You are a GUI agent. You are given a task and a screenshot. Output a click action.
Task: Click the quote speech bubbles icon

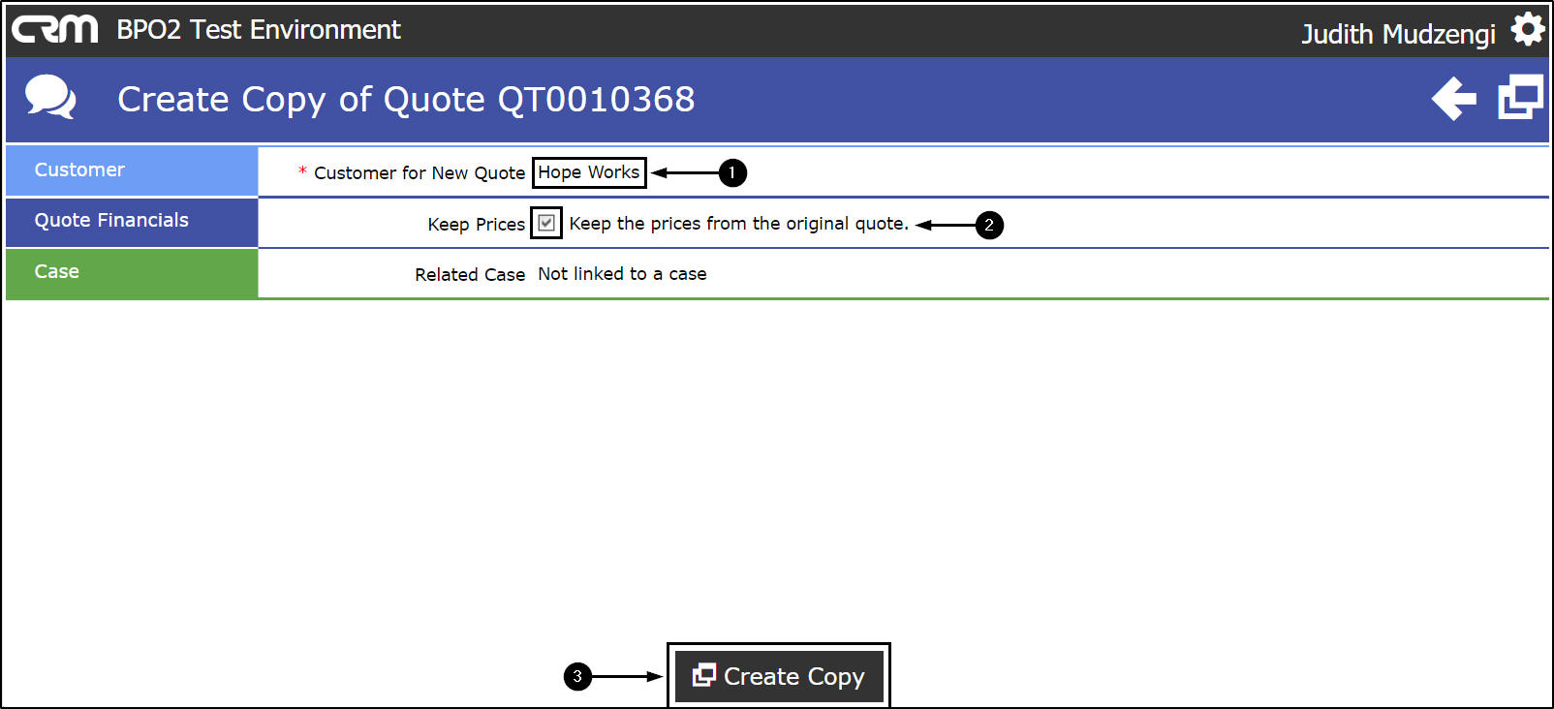(x=50, y=98)
